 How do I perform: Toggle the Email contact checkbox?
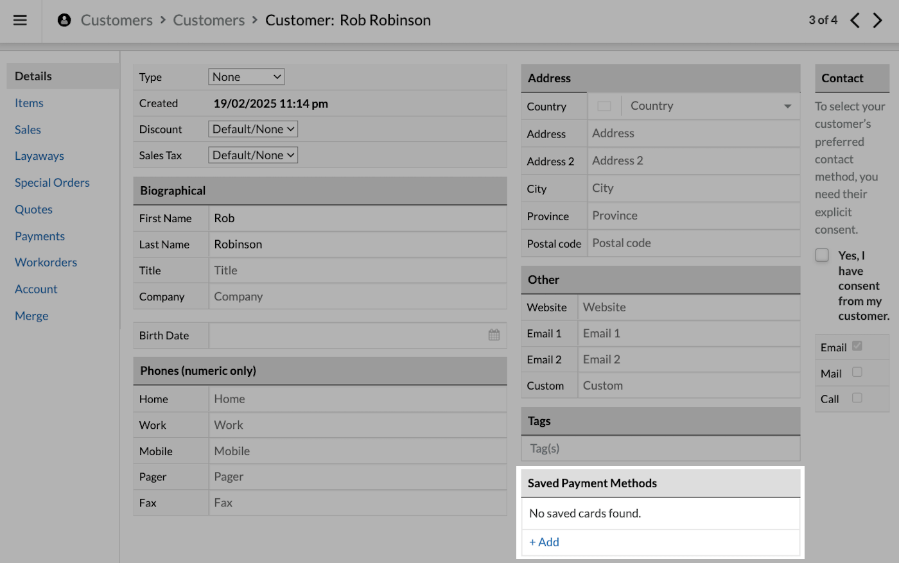(x=857, y=346)
